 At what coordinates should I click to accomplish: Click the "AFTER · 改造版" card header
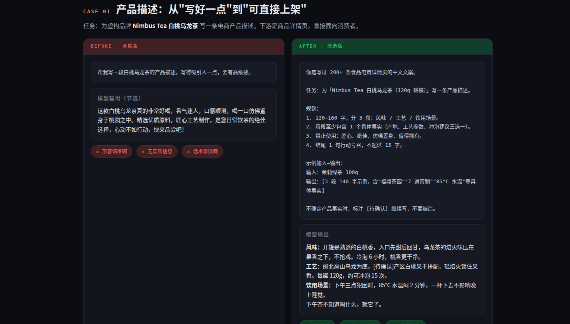coord(392,46)
